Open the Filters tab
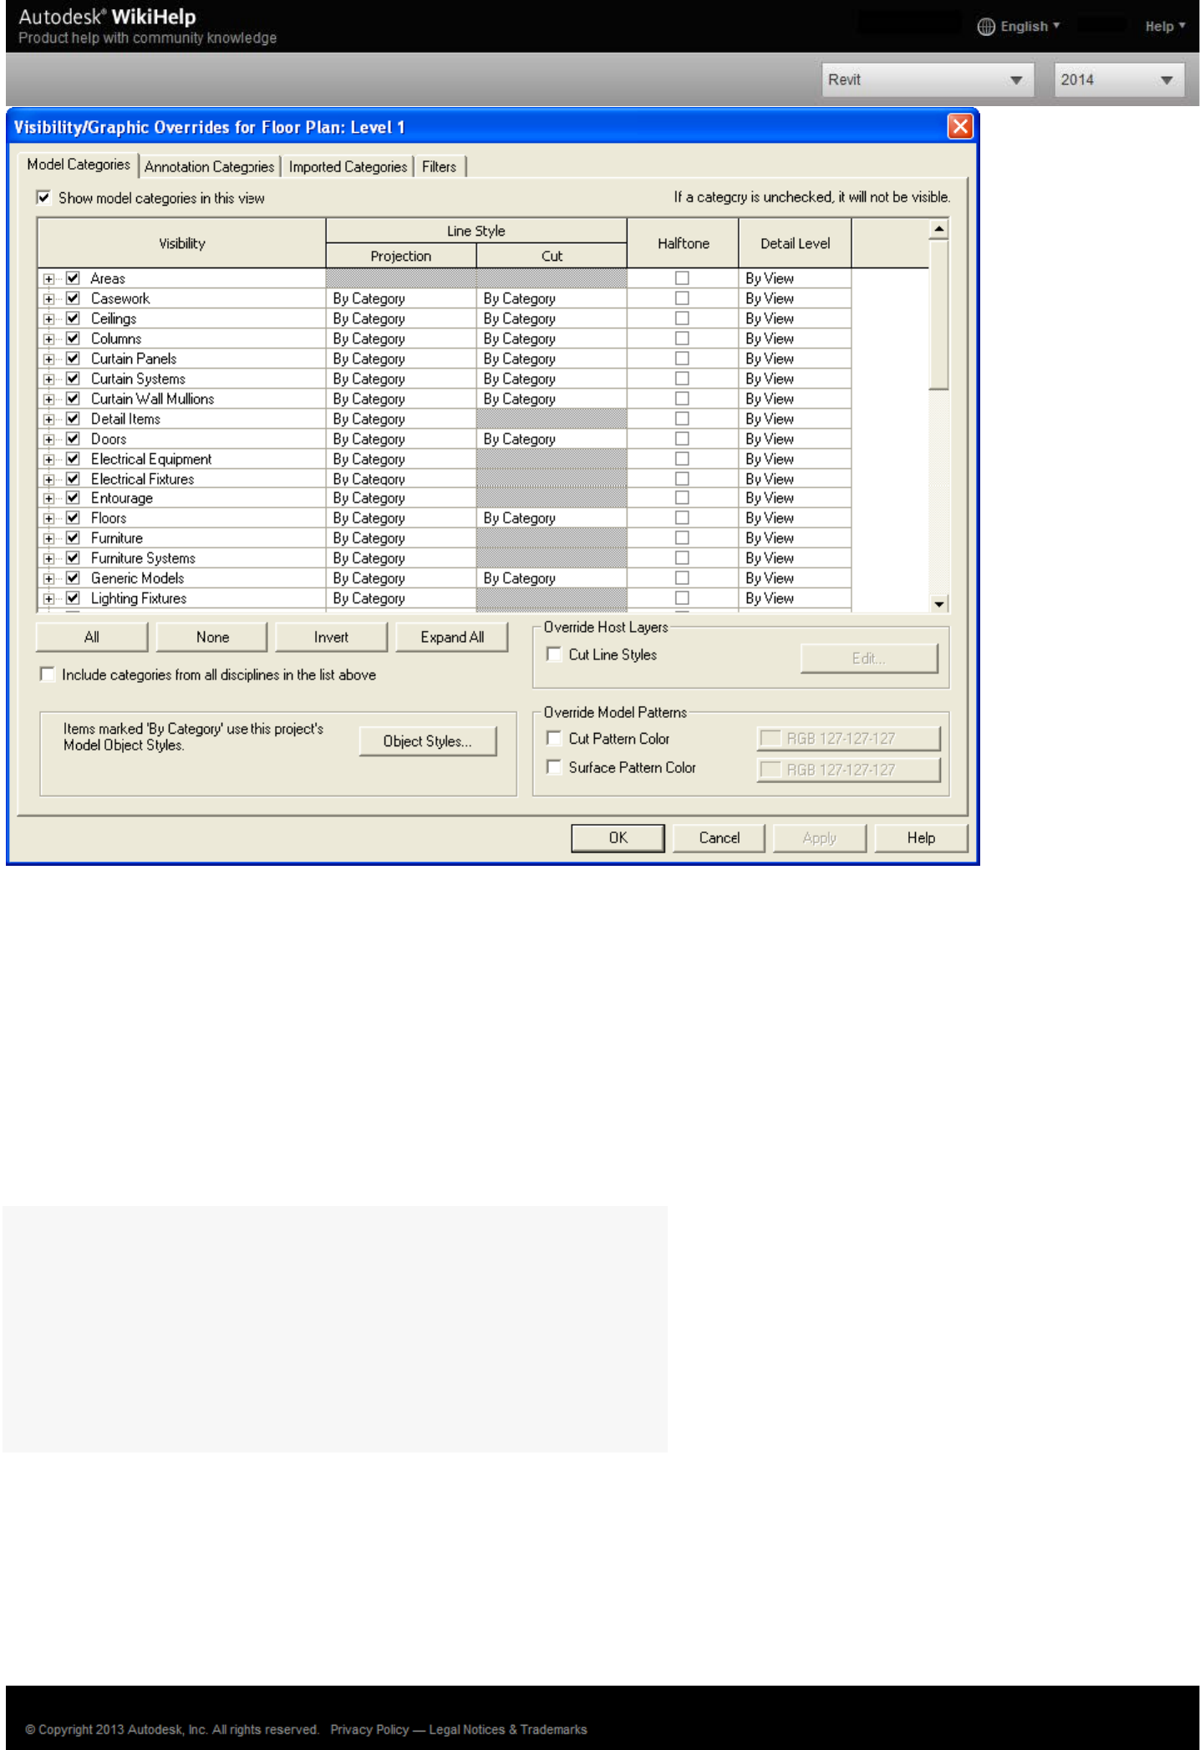Image resolution: width=1200 pixels, height=1750 pixels. point(439,166)
